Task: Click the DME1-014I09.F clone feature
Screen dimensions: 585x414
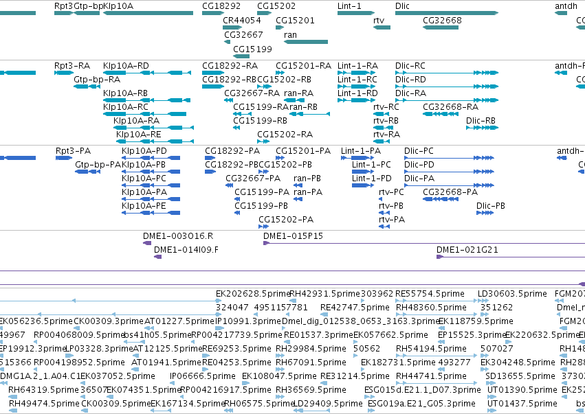Action: click(158, 257)
